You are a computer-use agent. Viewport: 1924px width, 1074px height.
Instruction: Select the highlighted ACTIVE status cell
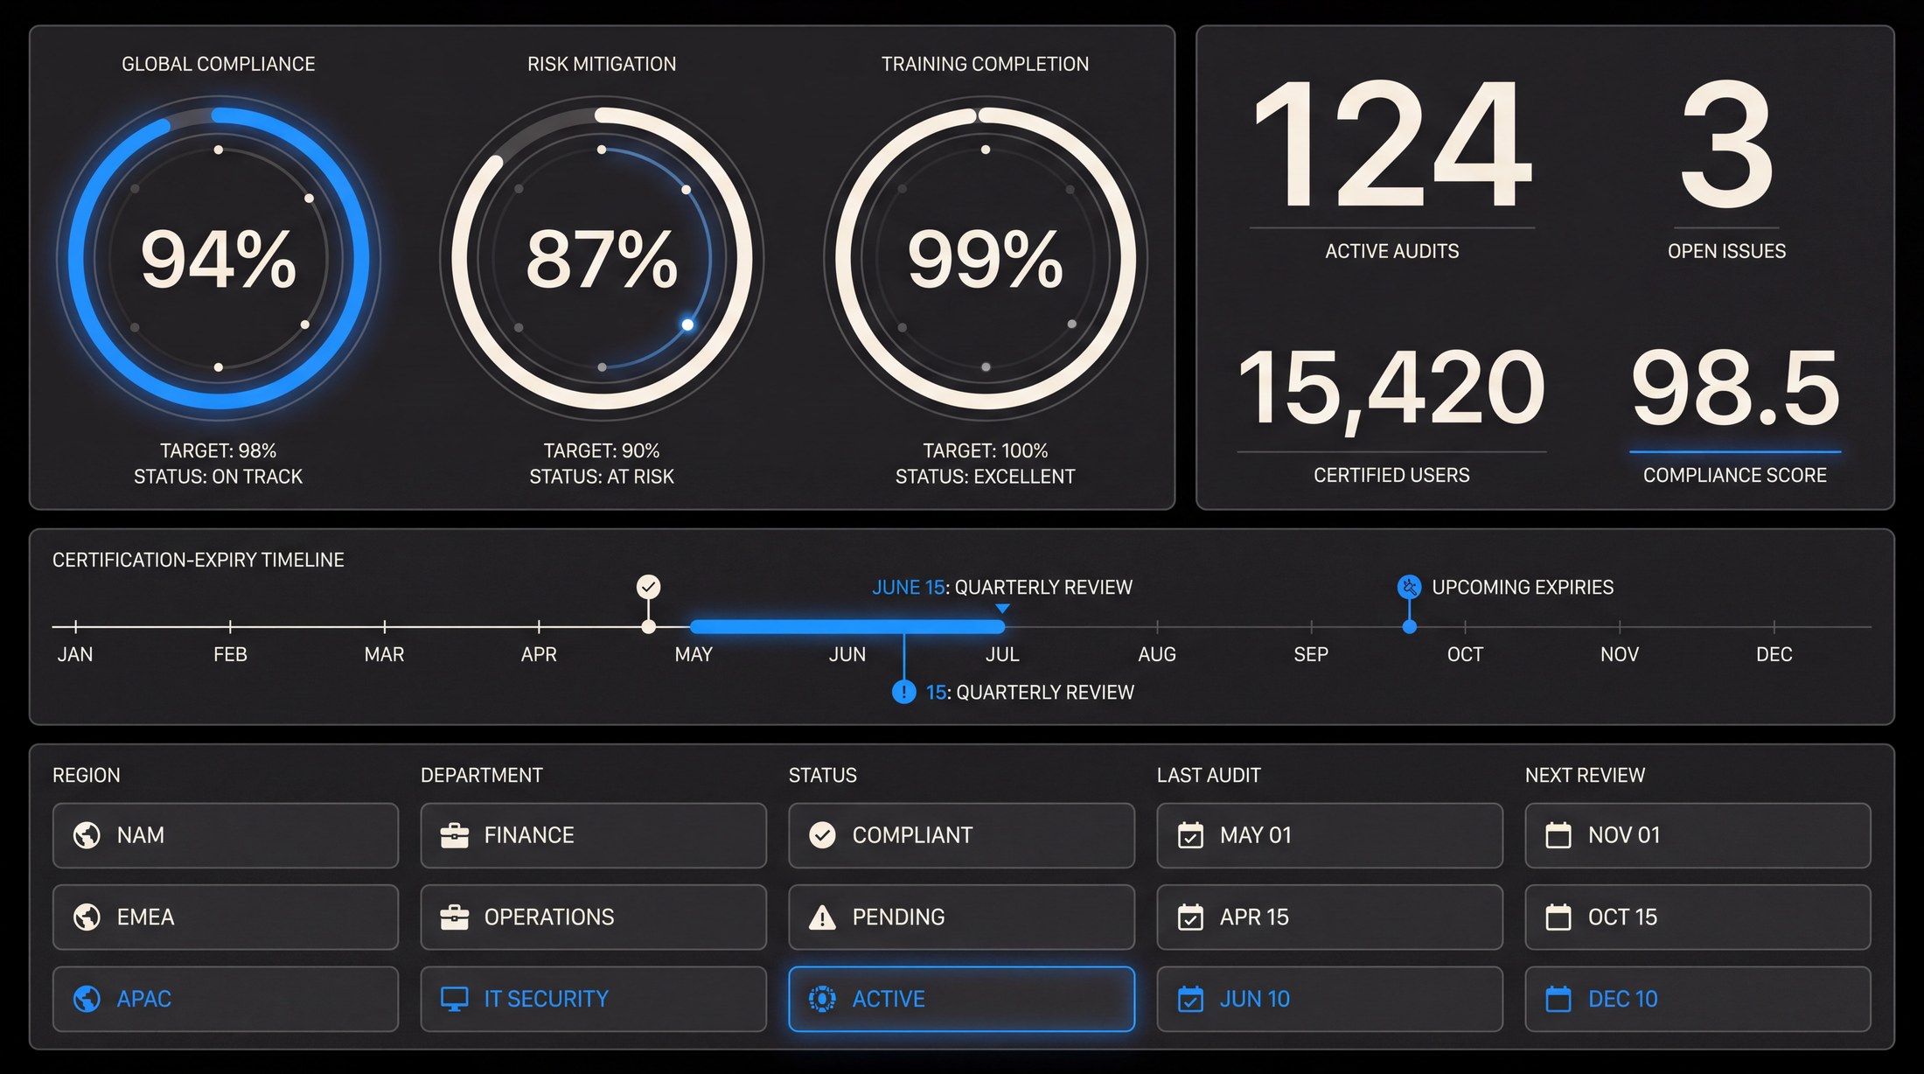pyautogui.click(x=962, y=998)
